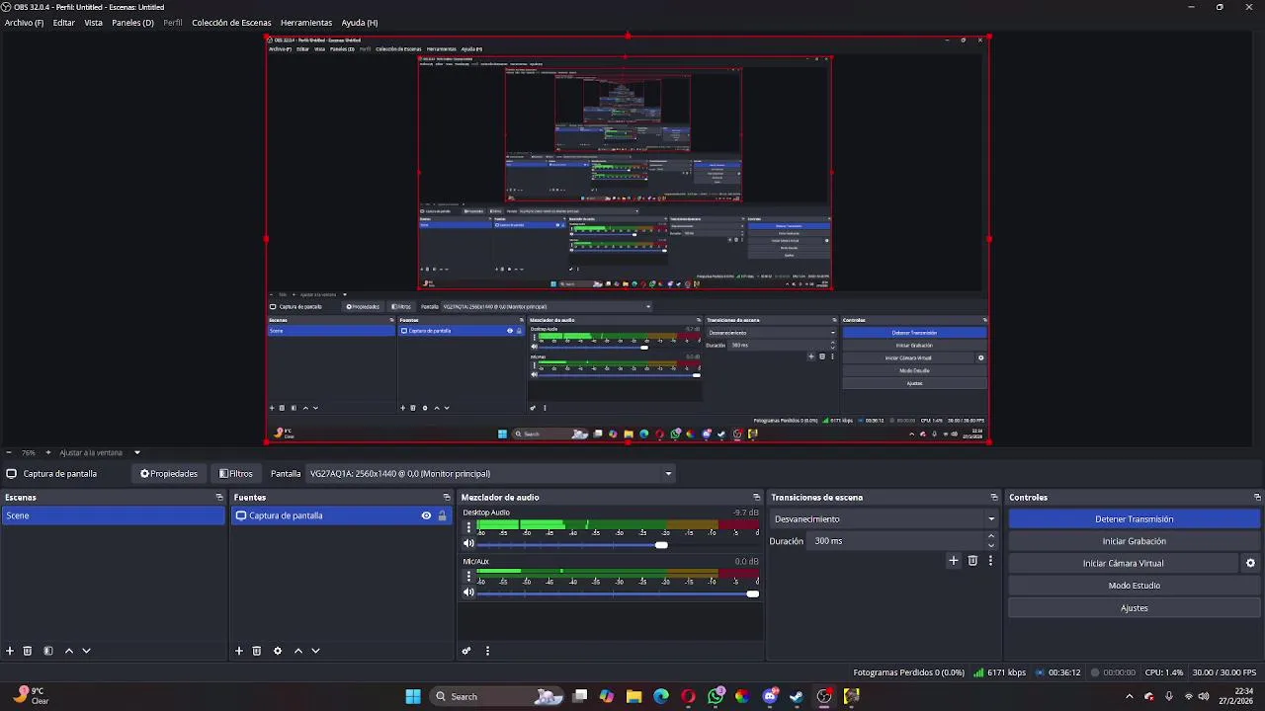The width and height of the screenshot is (1265, 711).
Task: Move source up arrow in Fuentes
Action: 298,651
